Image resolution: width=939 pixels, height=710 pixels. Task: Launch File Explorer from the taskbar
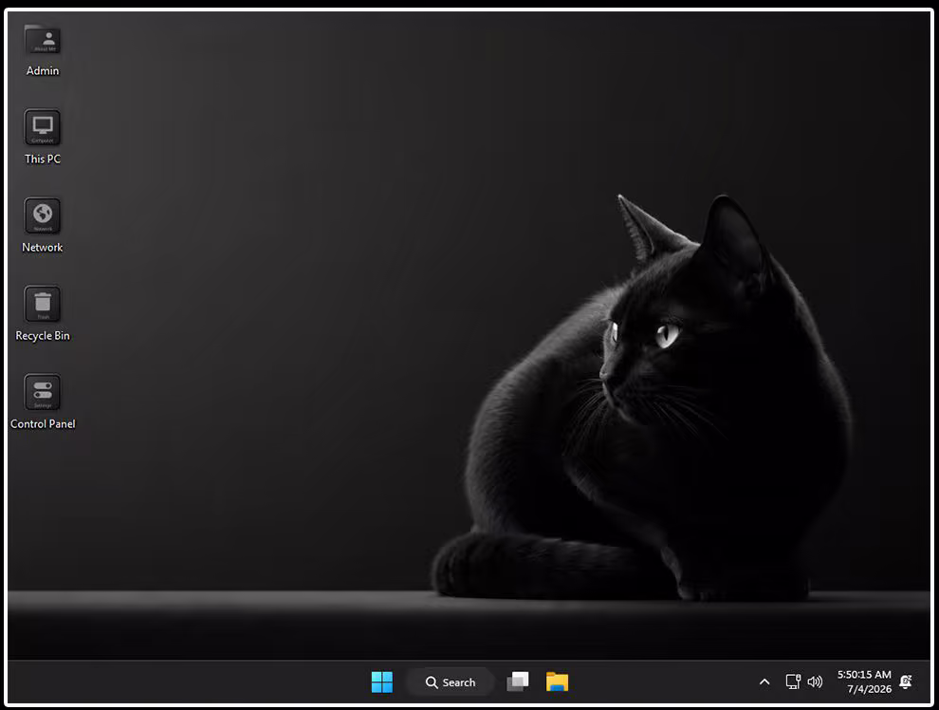[557, 682]
